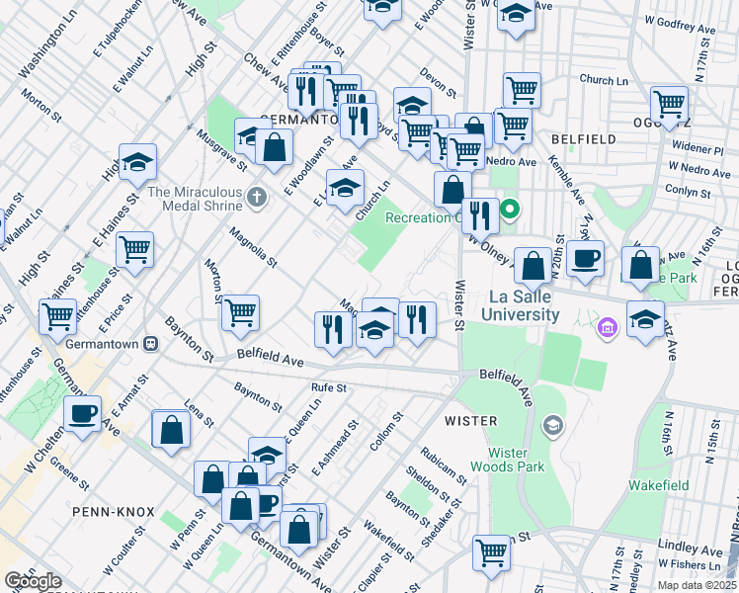Select the Collom St street label

click(x=386, y=431)
